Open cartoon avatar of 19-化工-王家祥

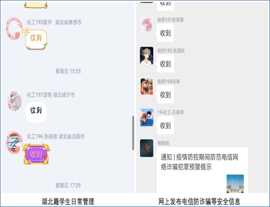pyautogui.click(x=147, y=117)
